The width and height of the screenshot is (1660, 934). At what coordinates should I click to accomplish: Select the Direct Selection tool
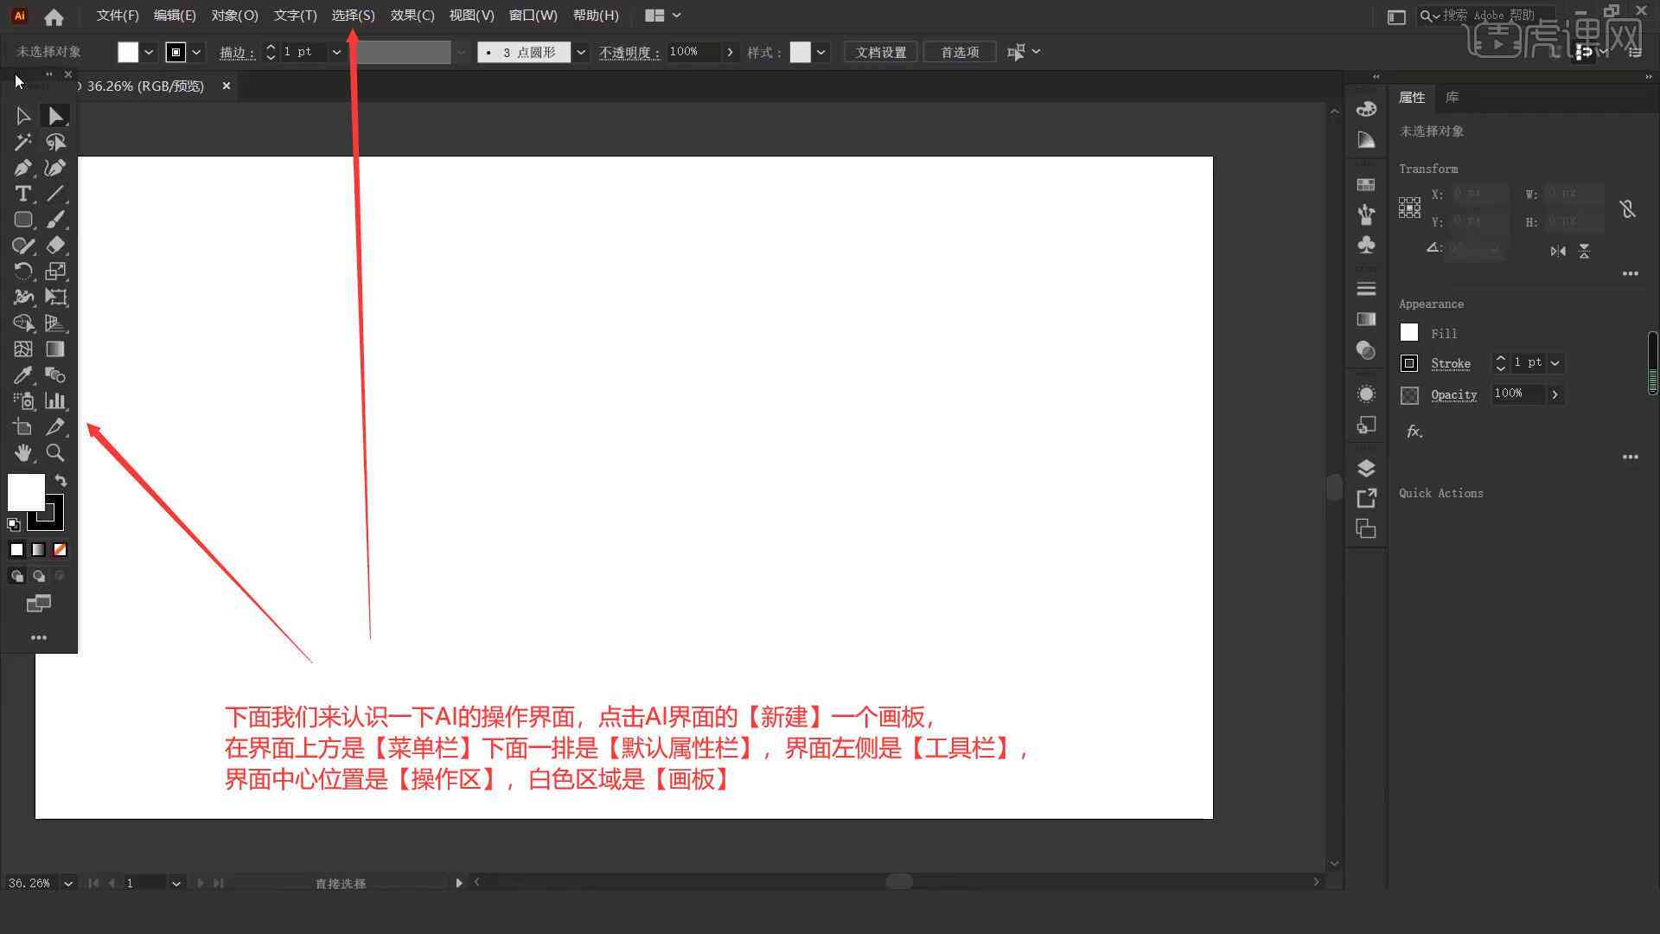point(54,115)
